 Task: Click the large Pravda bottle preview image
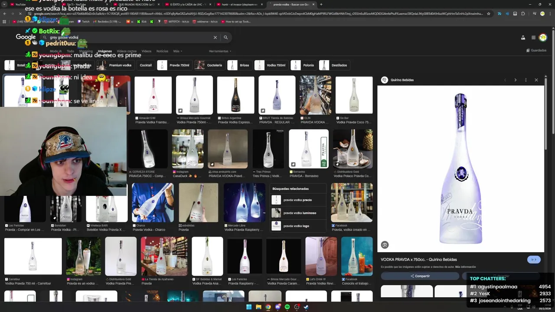click(460, 169)
